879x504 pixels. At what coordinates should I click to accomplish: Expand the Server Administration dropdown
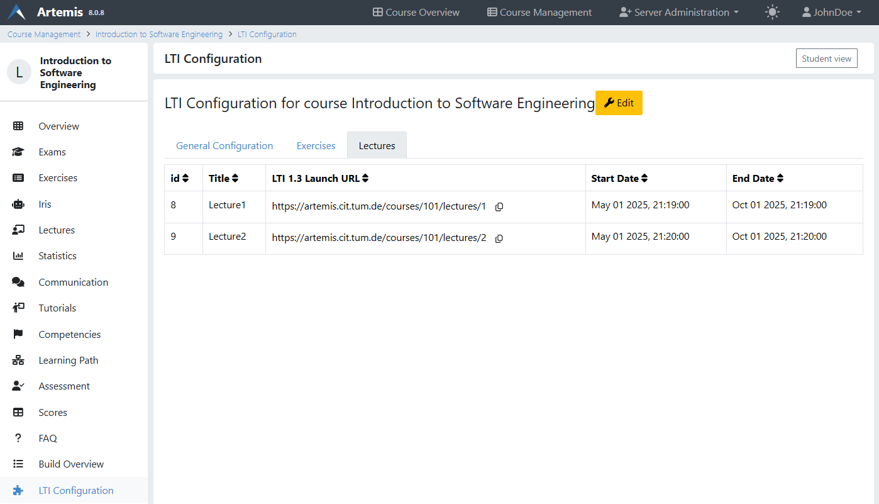pyautogui.click(x=678, y=12)
